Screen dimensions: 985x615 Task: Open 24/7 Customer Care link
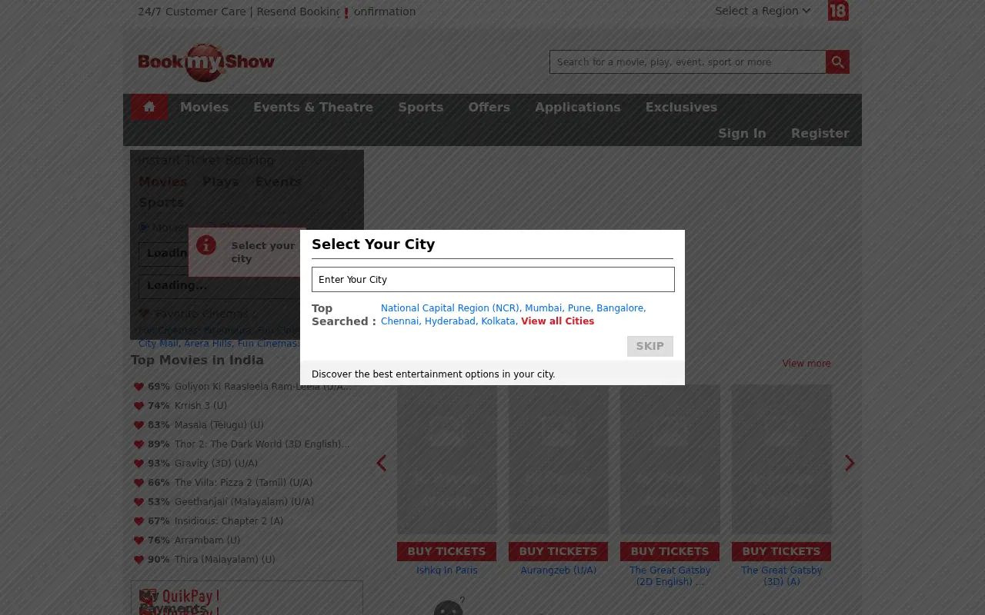click(x=192, y=12)
